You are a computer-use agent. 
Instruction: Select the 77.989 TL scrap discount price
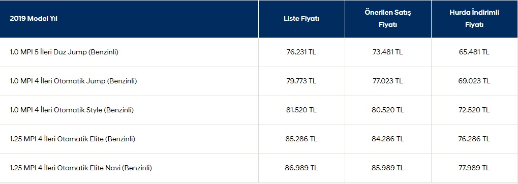(474, 168)
